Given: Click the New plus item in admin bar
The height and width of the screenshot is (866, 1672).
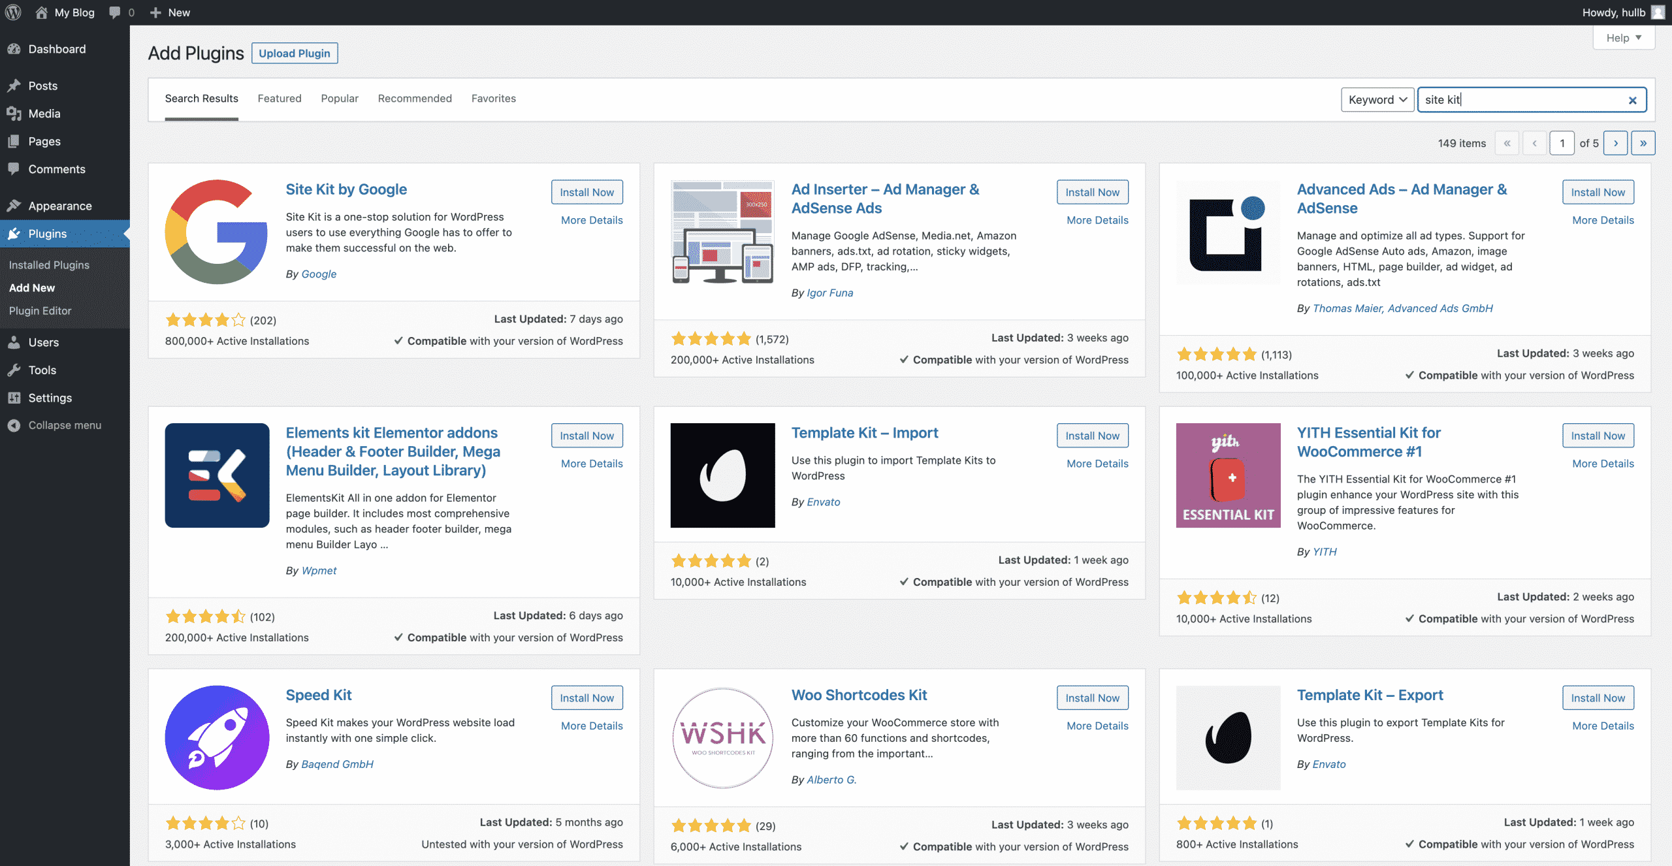Looking at the screenshot, I should [x=170, y=12].
